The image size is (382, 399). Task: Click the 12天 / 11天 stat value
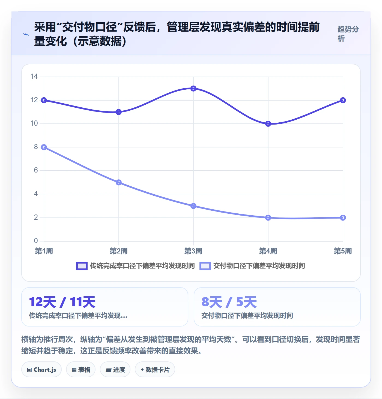[x=62, y=302]
